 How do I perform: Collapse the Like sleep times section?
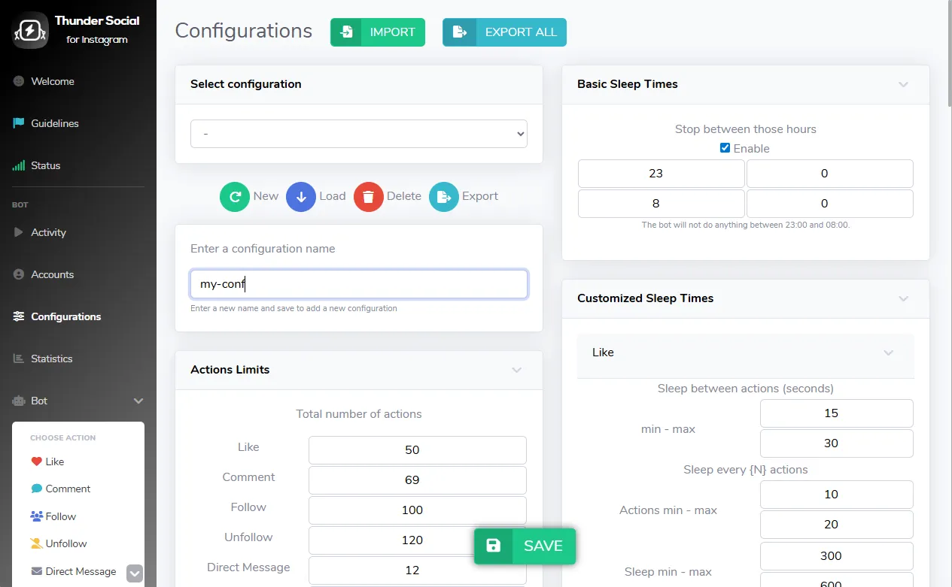889,353
